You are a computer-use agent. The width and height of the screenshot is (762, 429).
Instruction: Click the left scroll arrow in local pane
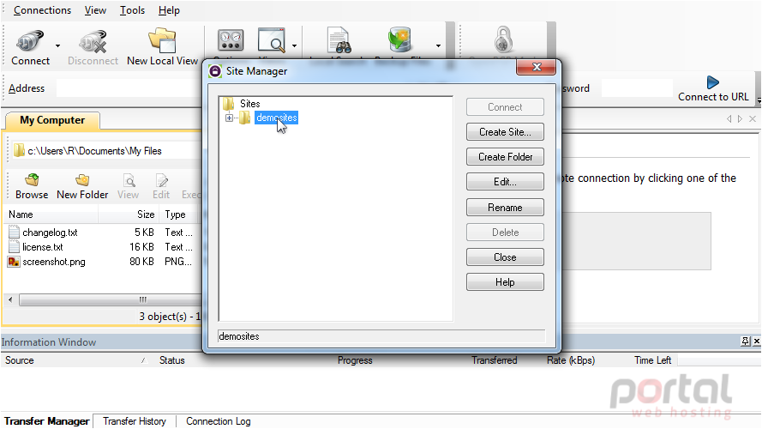pos(10,299)
